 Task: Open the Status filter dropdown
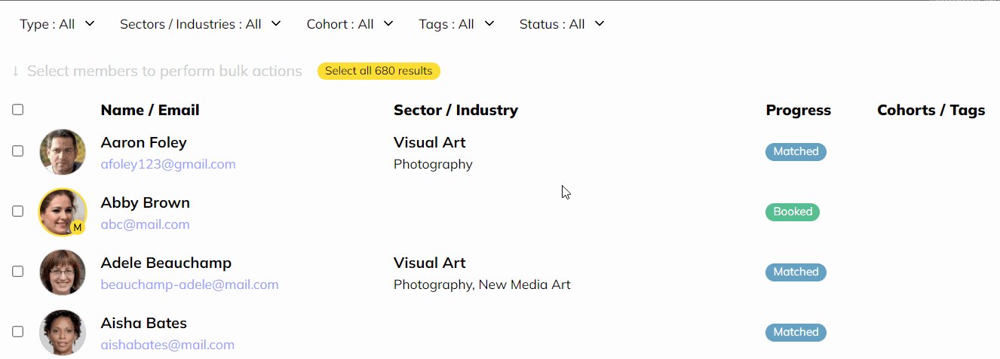(x=562, y=24)
